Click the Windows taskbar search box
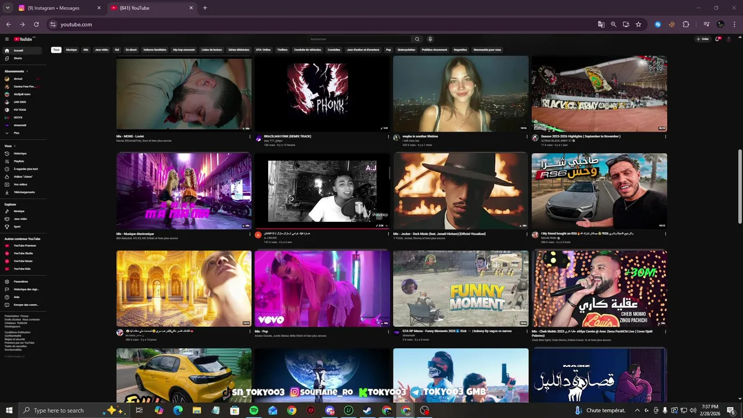743x418 pixels. tap(74, 410)
